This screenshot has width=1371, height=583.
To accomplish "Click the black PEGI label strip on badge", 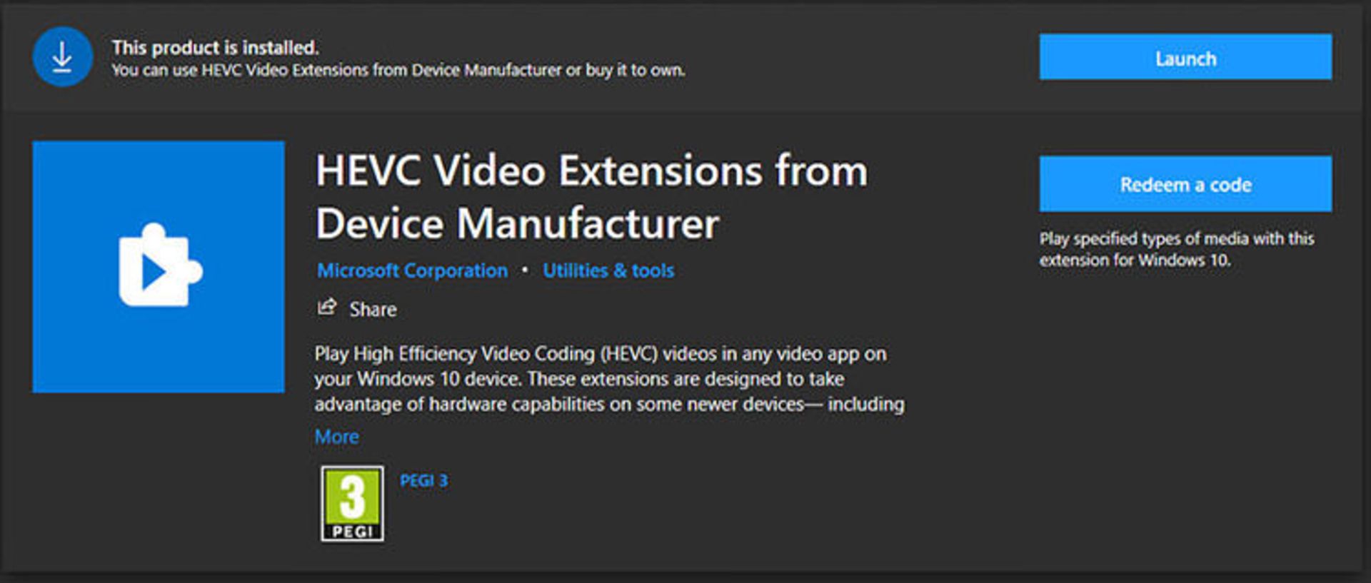I will point(352,532).
